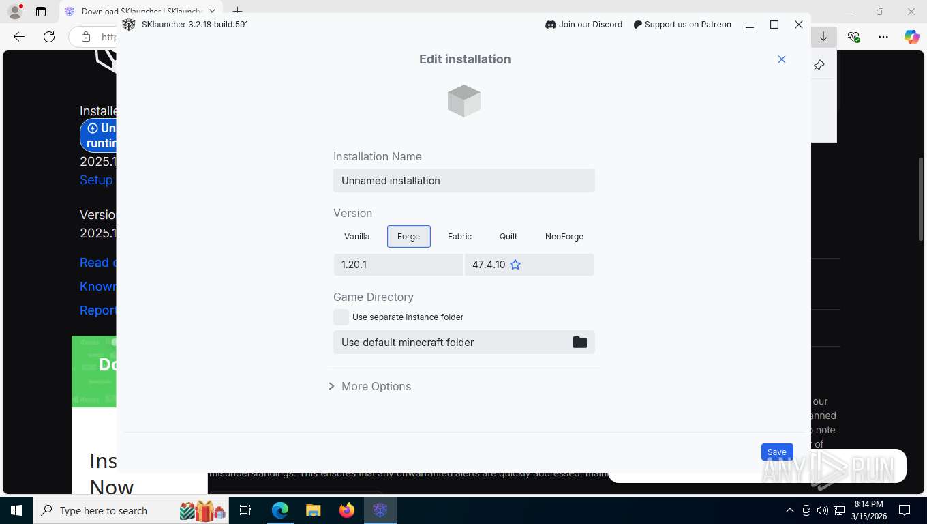The height and width of the screenshot is (524, 927).
Task: Open a new tab in Edge
Action: coord(237,11)
